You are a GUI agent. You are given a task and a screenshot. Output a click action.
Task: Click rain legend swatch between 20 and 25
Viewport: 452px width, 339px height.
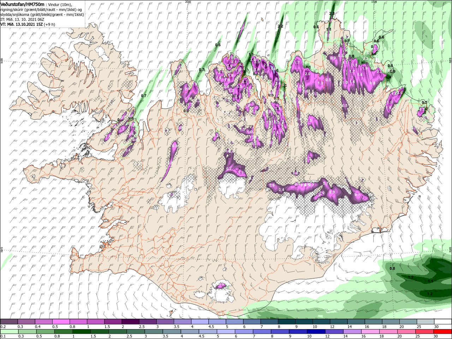407,332
